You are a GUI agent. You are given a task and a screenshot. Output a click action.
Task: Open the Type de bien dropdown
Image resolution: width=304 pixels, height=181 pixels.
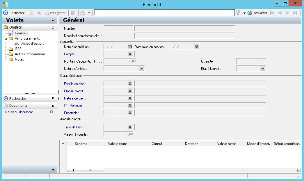pos(130,127)
